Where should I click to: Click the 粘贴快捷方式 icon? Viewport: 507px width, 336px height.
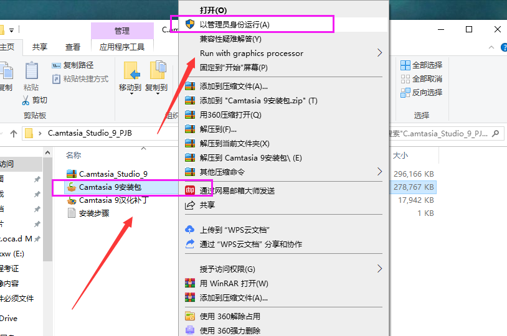click(x=56, y=79)
